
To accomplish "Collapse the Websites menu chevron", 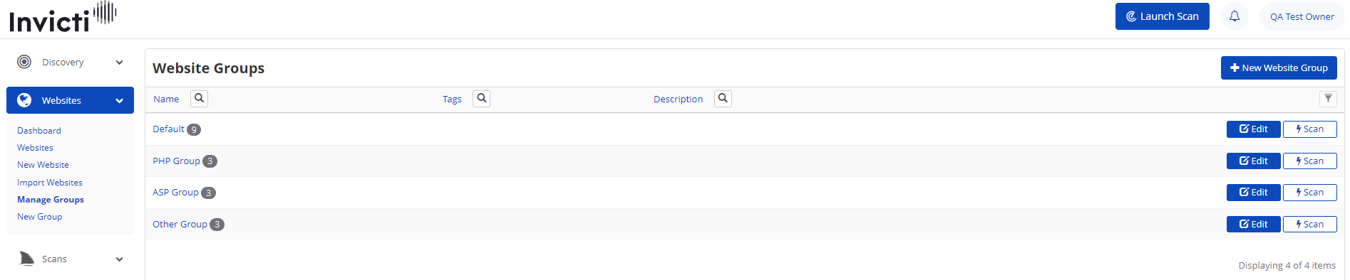I will click(x=119, y=101).
